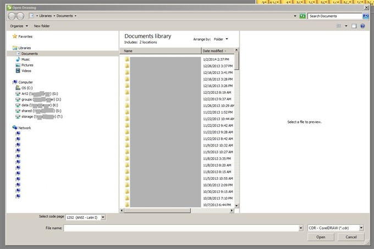Screen dimensions: 374x249
Task: Click the horizontal scrollbar right arrow
Action: [232, 211]
